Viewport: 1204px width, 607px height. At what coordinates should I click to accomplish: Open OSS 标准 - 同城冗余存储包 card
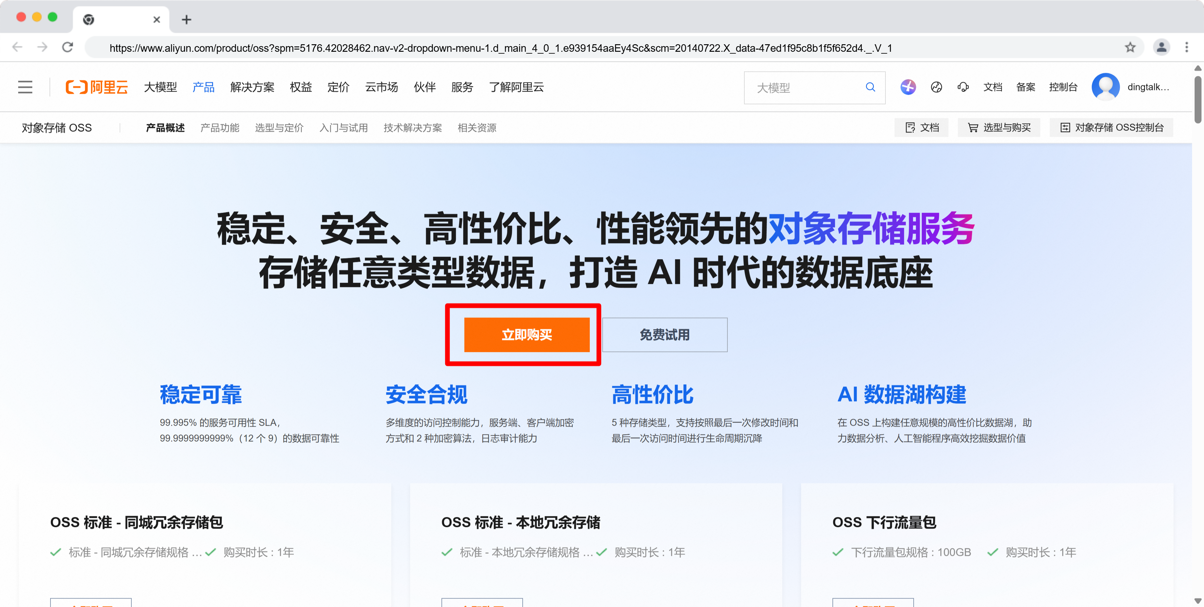click(x=205, y=545)
